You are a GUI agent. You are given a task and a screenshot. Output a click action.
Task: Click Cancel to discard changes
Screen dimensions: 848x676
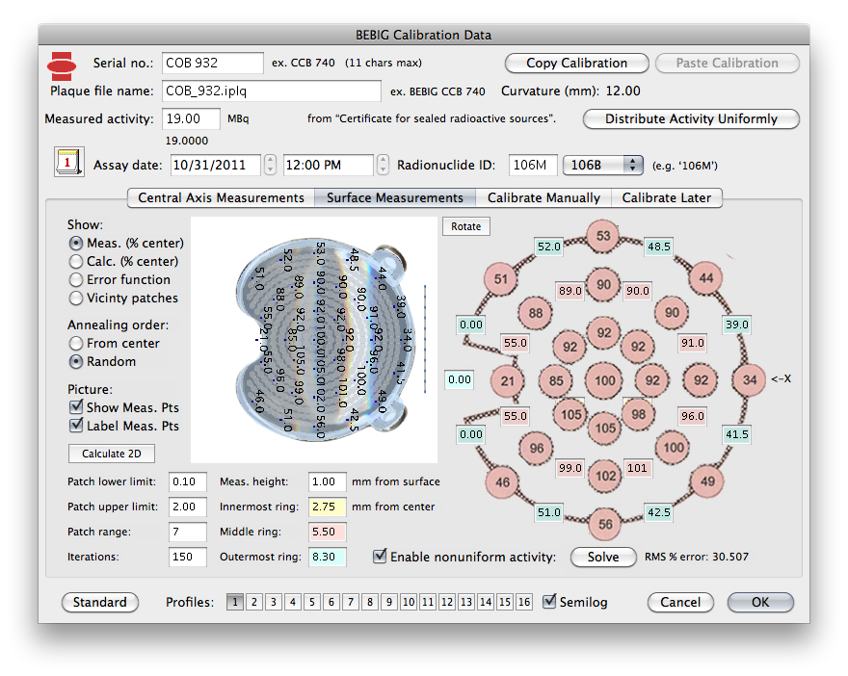coord(680,602)
